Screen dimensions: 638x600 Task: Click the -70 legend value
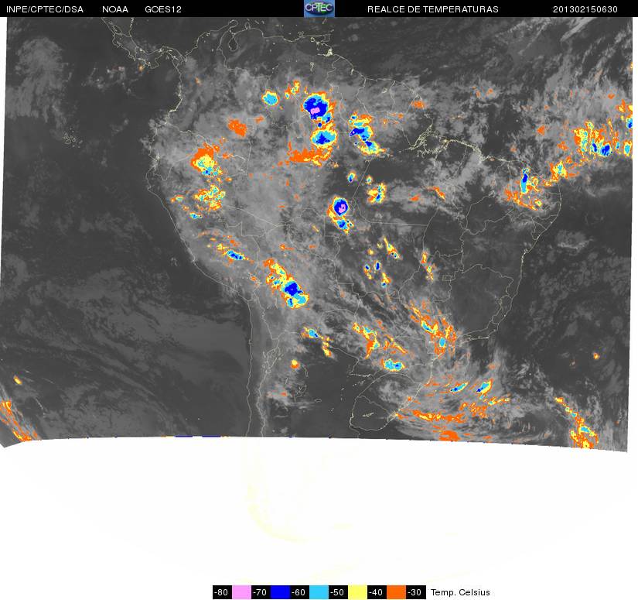(261, 591)
